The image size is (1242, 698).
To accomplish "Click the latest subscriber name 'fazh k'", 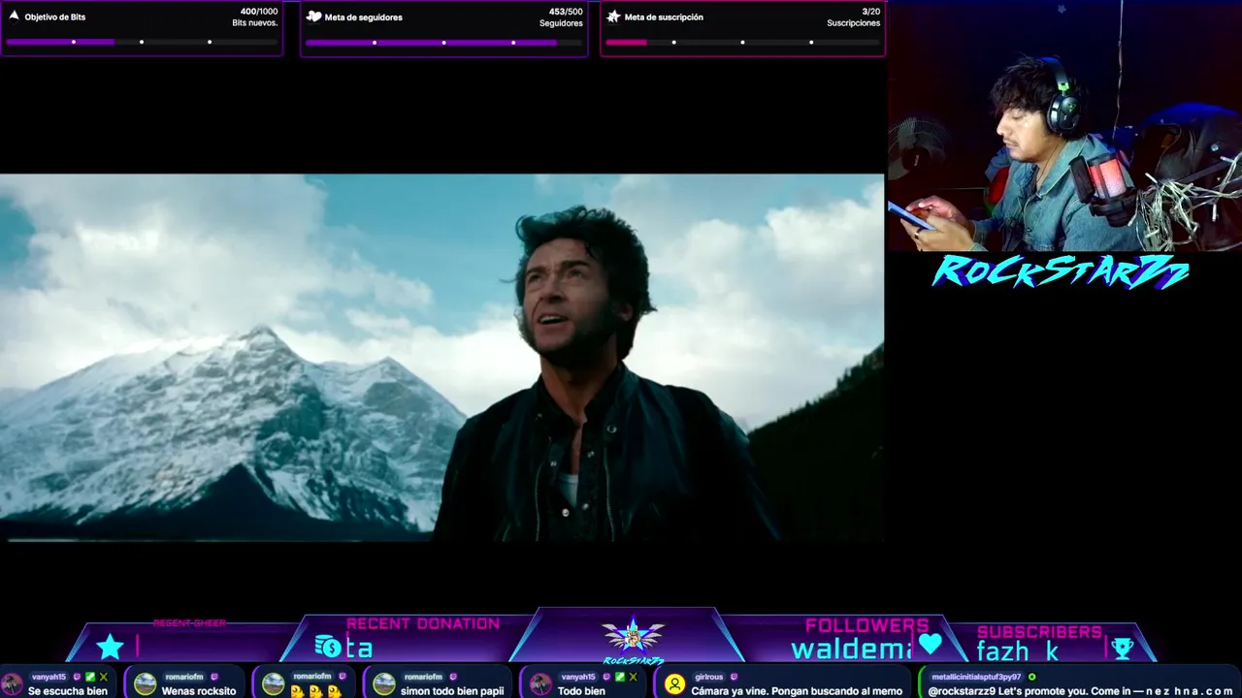I will (x=1018, y=651).
